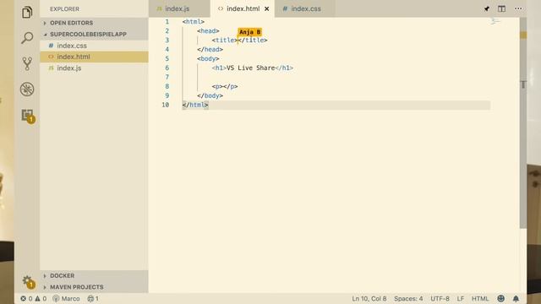
Task: Expand the Maven Projects section
Action: (x=94, y=287)
